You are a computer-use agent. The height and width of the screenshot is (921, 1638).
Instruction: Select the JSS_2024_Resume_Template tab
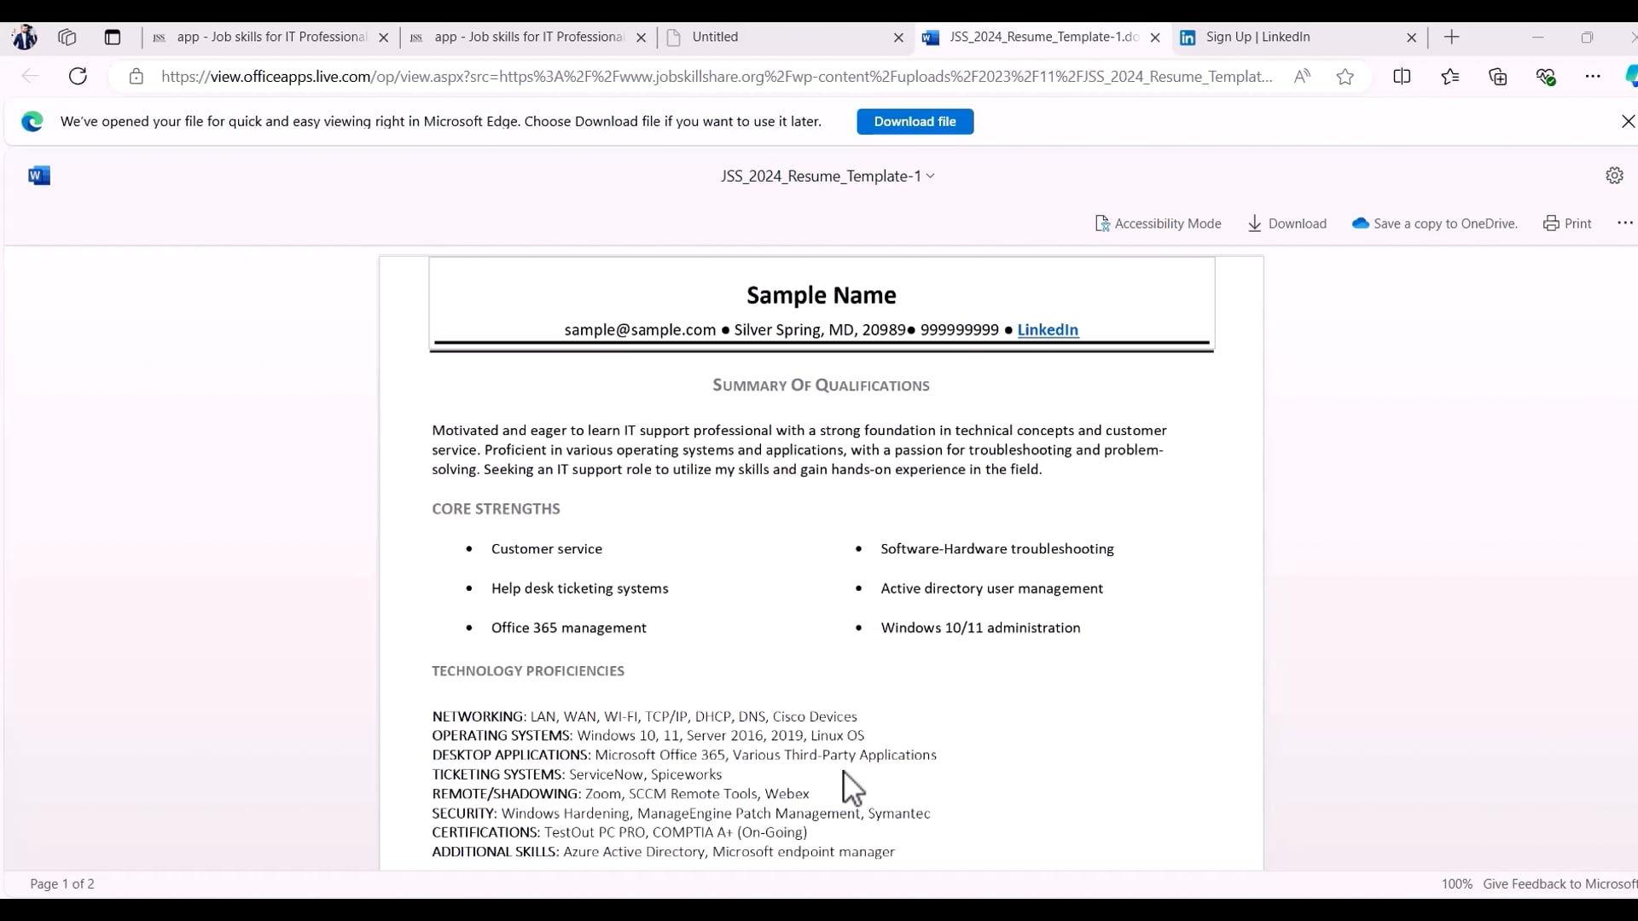click(1043, 37)
